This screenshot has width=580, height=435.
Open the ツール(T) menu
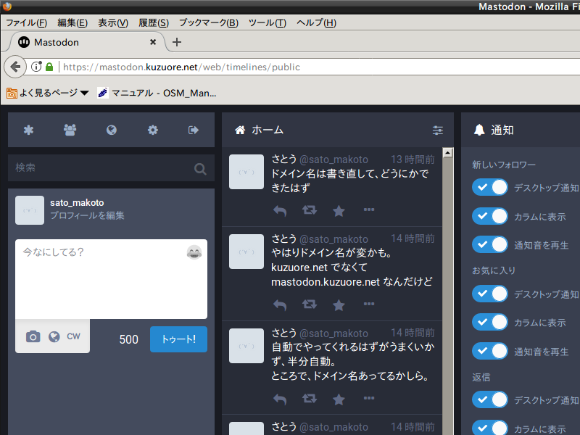(x=267, y=23)
